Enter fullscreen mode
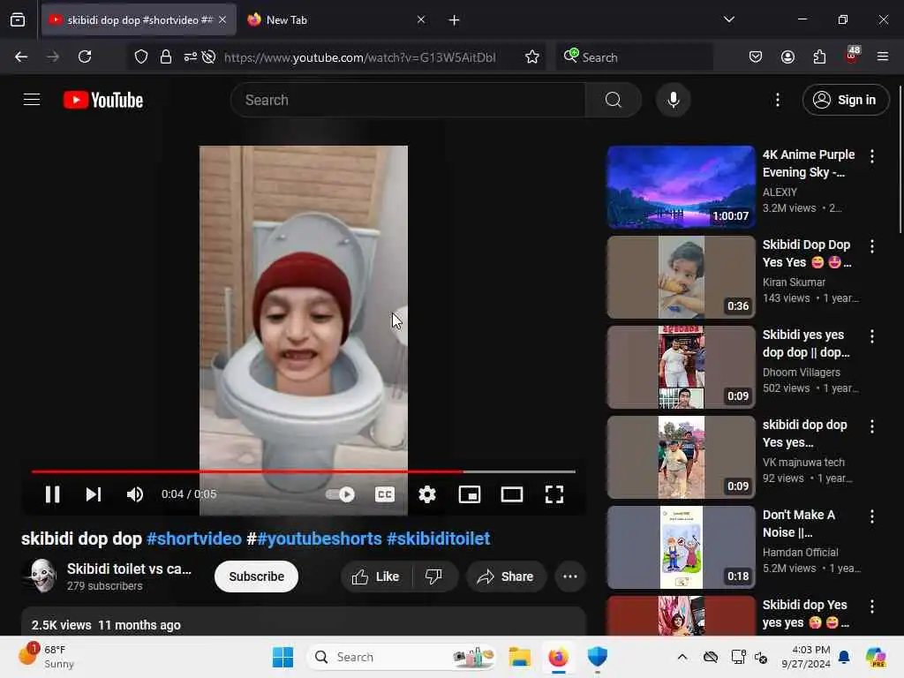 click(x=554, y=494)
